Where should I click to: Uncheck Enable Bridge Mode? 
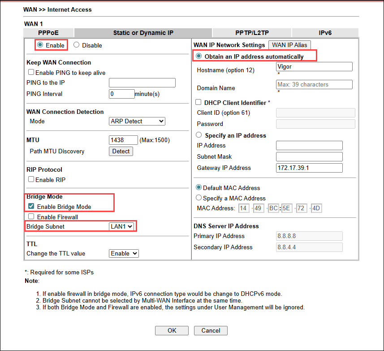coord(31,207)
